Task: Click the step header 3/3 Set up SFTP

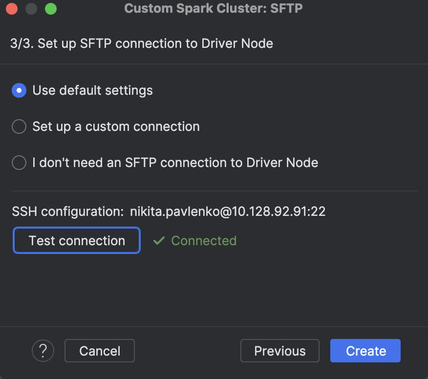Action: [142, 43]
